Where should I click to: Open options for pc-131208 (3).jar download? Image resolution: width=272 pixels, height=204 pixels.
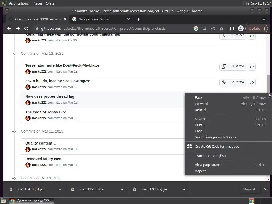[x=60, y=189]
